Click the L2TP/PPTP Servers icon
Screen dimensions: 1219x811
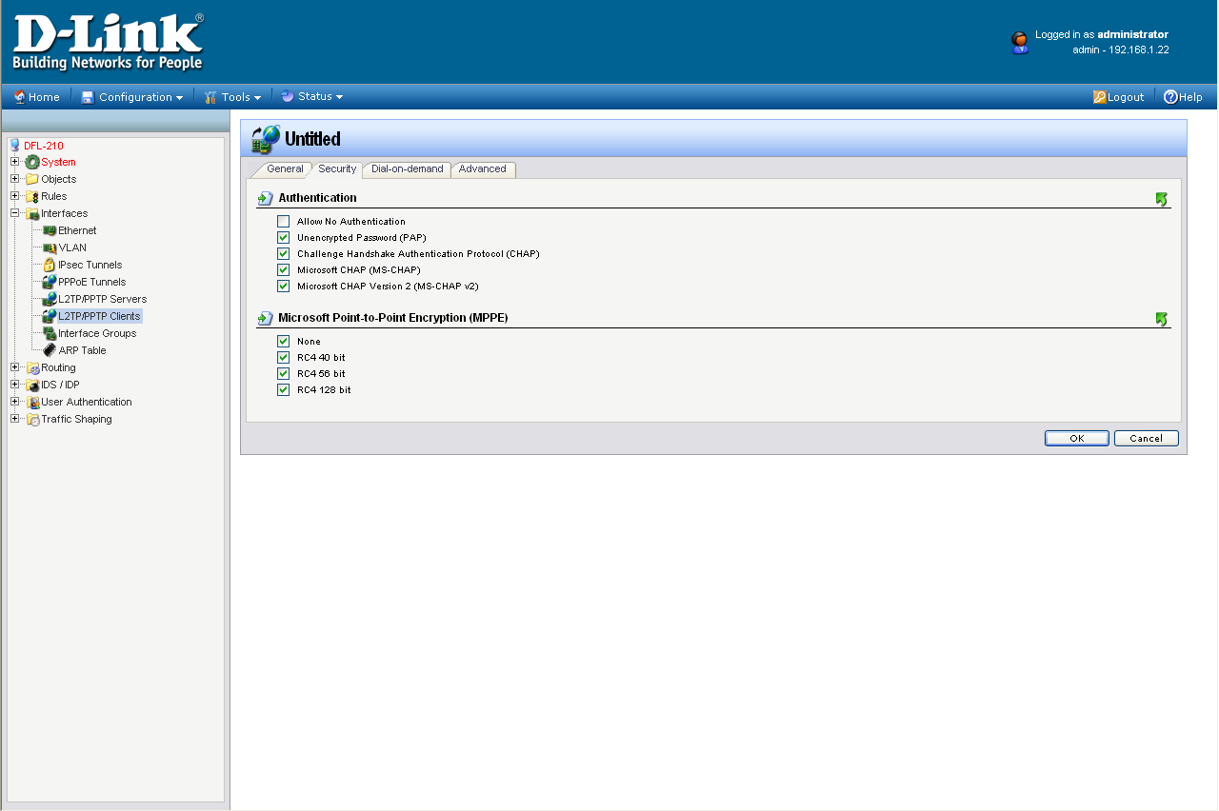pyautogui.click(x=50, y=299)
